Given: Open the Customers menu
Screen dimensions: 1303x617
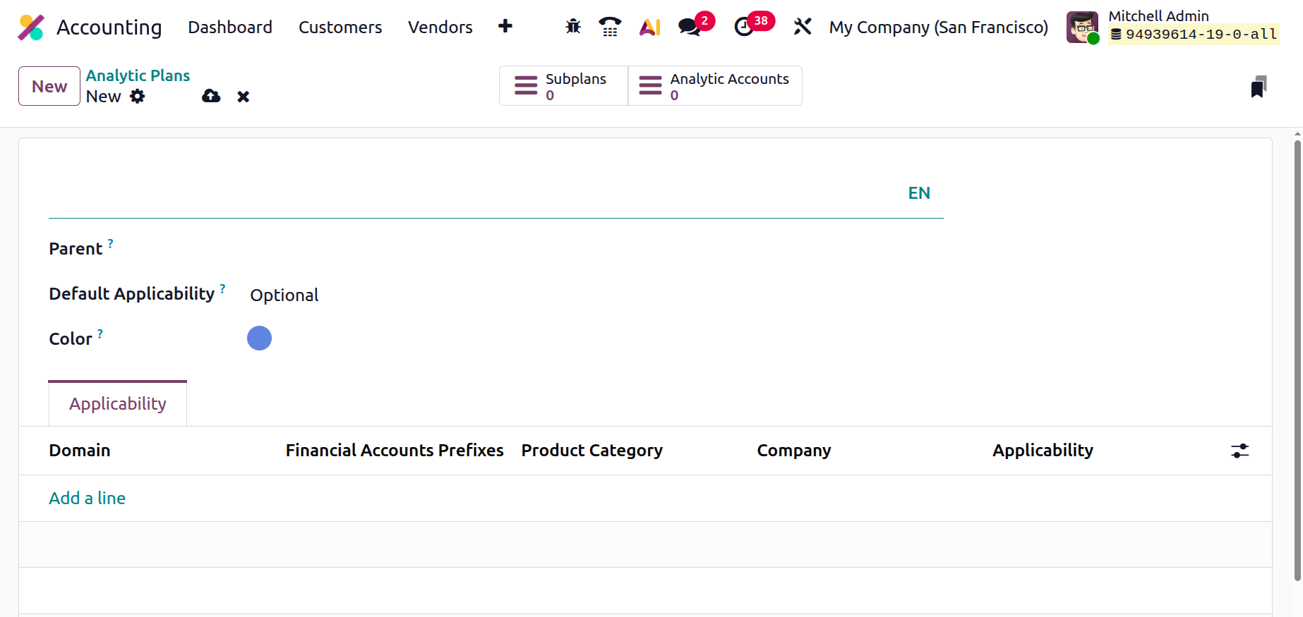Looking at the screenshot, I should click(x=340, y=28).
